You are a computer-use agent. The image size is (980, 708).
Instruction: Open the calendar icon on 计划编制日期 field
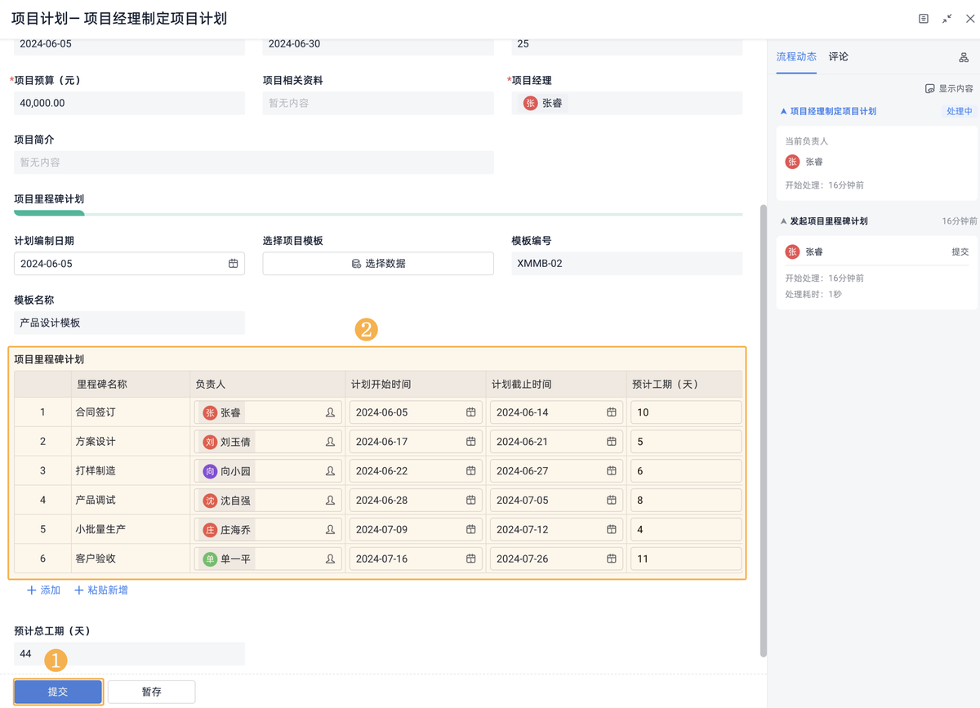click(232, 263)
